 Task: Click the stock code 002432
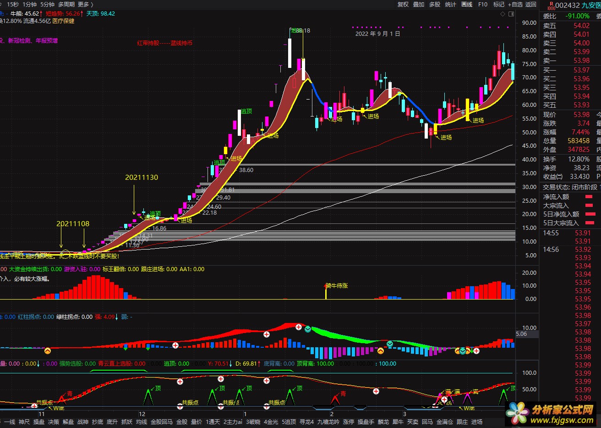click(568, 6)
